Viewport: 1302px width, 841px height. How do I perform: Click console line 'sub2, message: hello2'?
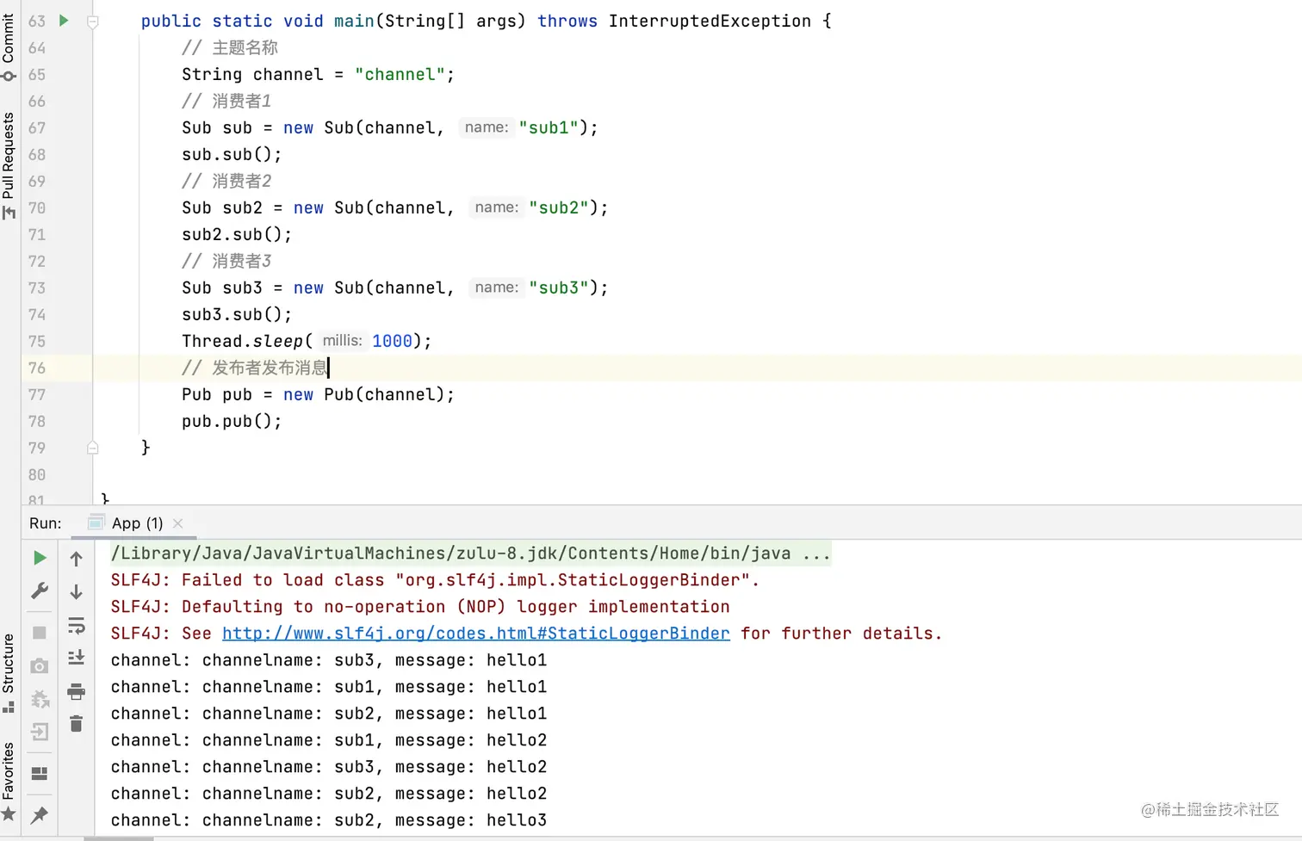[x=329, y=794]
